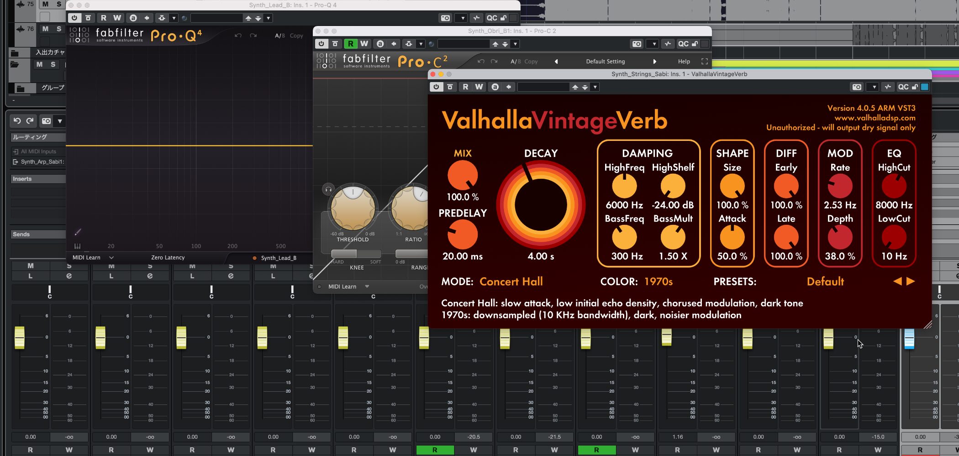Click the large DECAY dial
The height and width of the screenshot is (456, 959).
[x=541, y=204]
